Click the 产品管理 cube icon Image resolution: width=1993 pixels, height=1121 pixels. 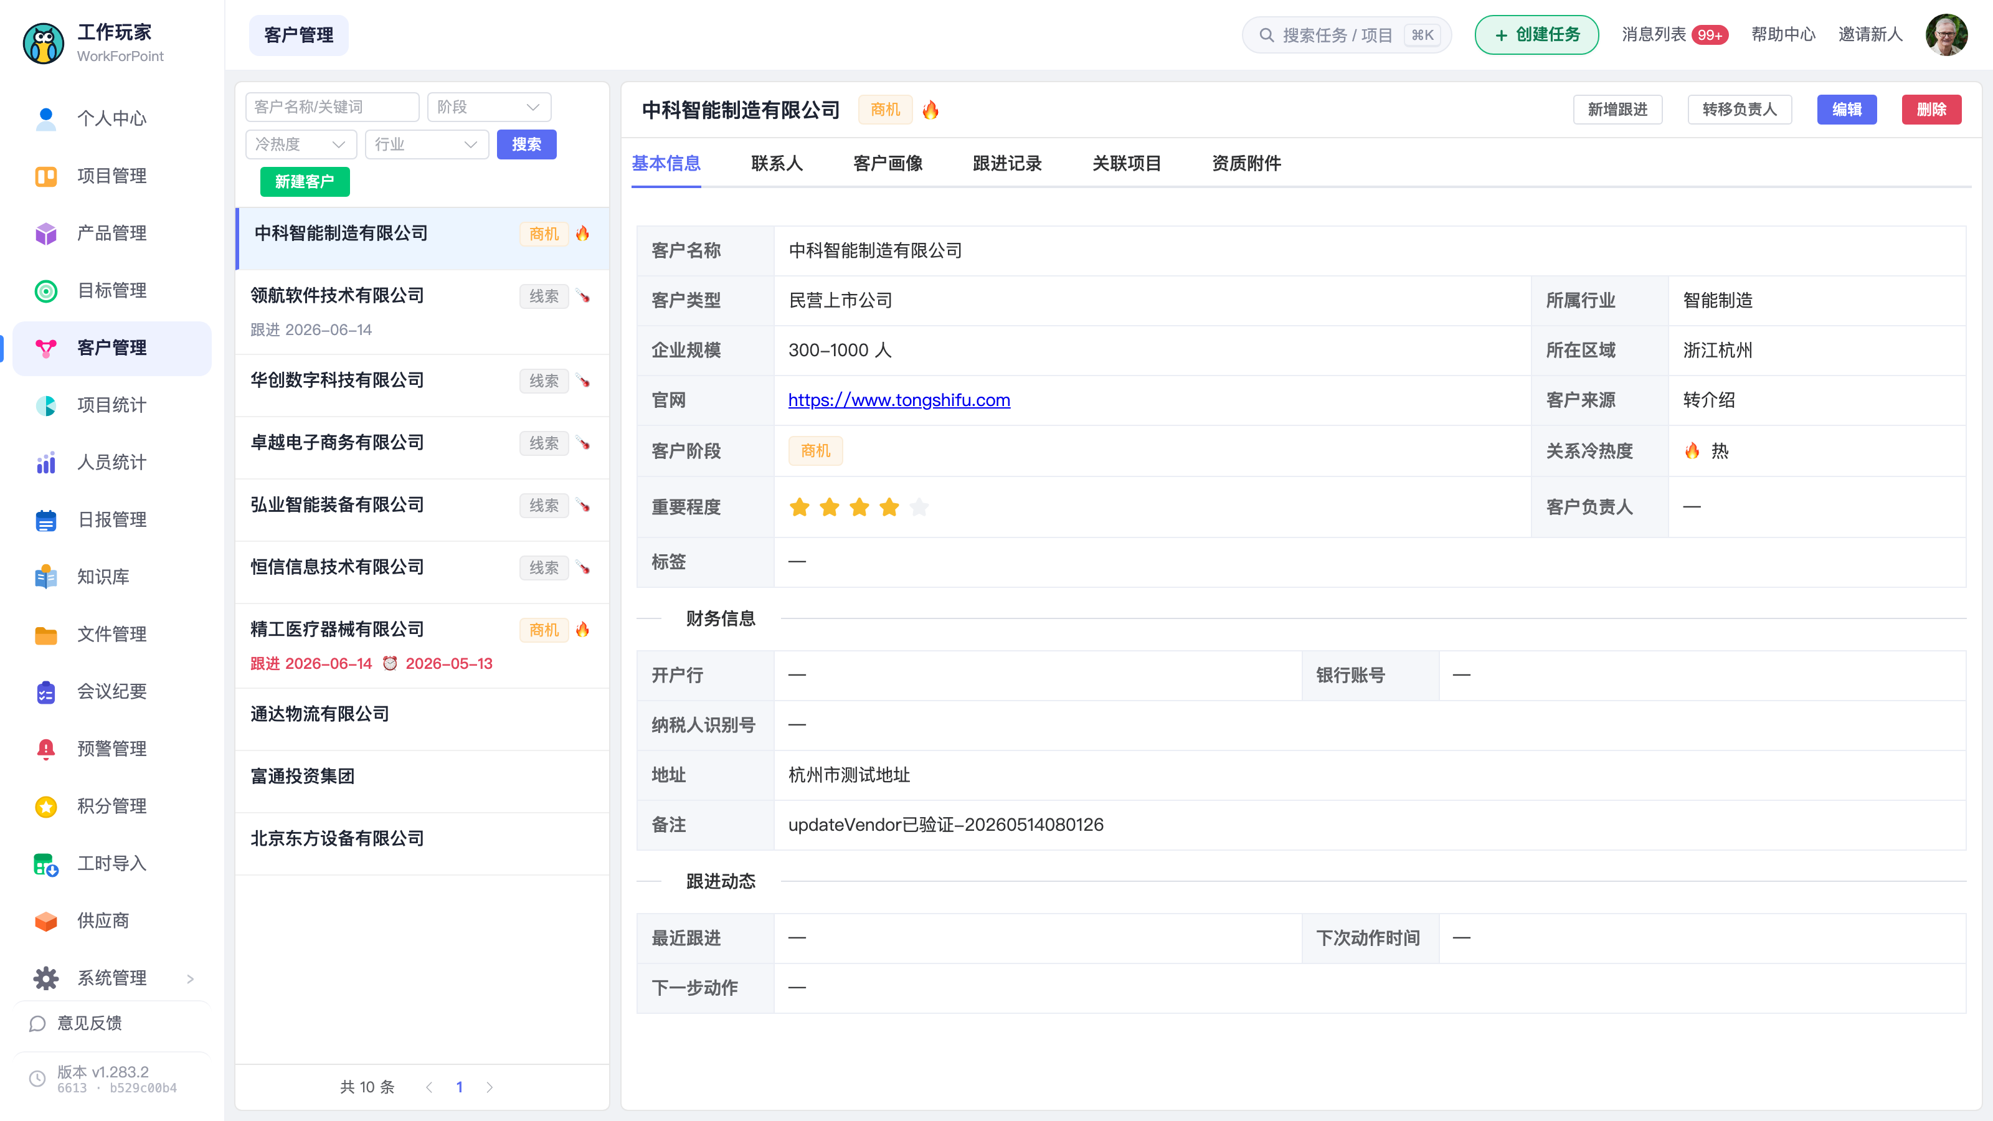click(x=45, y=233)
